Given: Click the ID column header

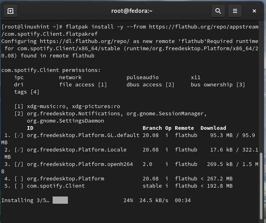Looking at the screenshot, I should coord(30,128).
